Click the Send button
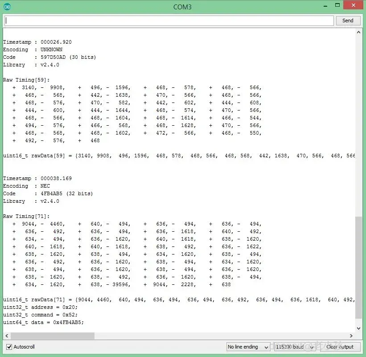 348,21
